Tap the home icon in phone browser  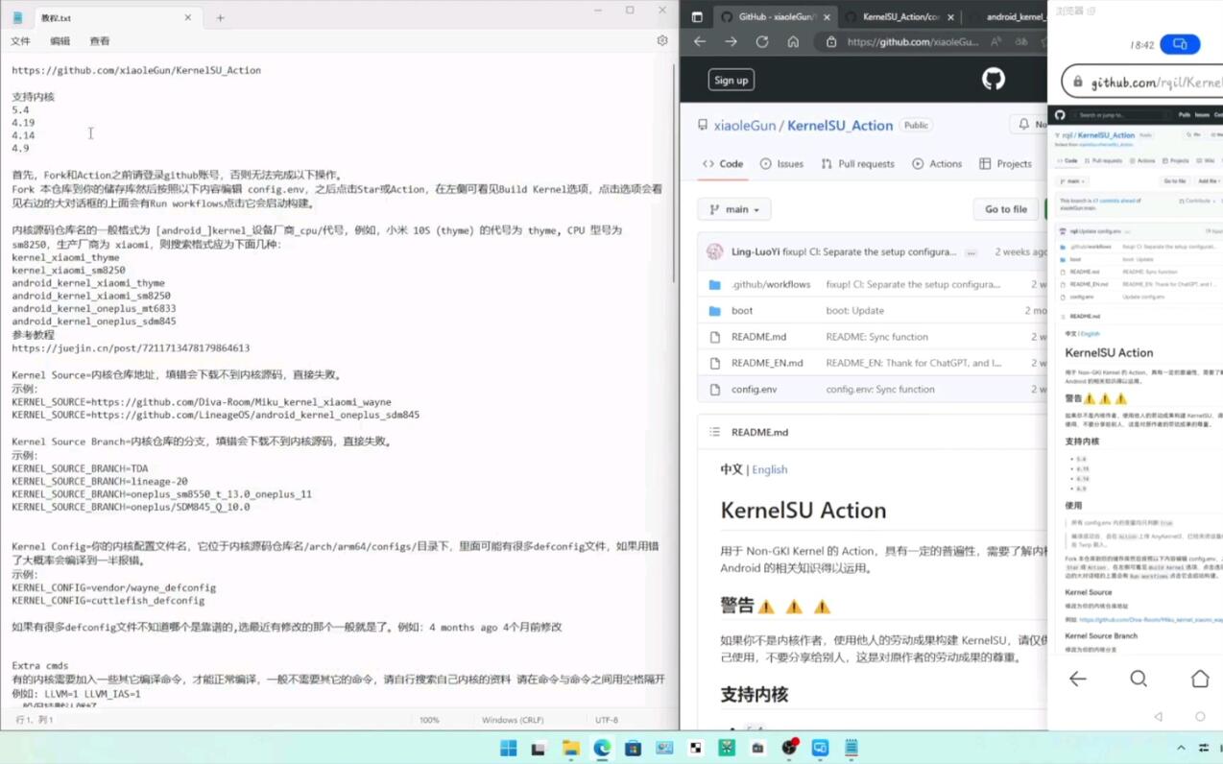[x=1200, y=679]
